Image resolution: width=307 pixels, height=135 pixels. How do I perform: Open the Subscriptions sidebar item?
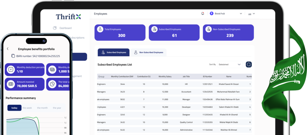tap(77, 37)
